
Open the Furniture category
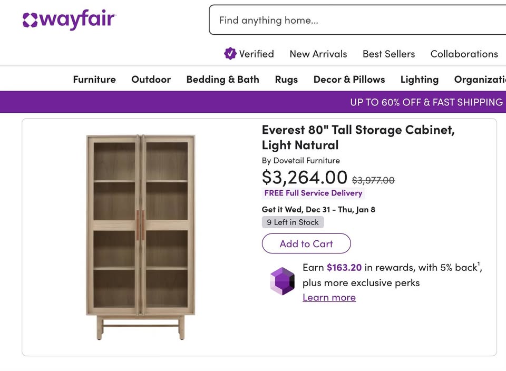tap(94, 80)
